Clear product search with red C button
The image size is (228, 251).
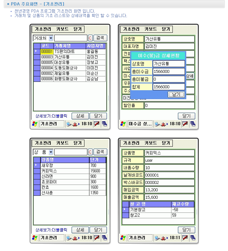pyautogui.click(x=90, y=152)
